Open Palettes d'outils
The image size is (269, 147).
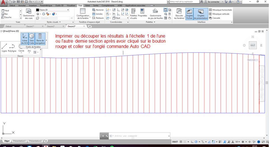pos(133,13)
